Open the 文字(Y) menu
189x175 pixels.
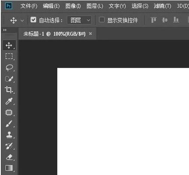(117, 6)
